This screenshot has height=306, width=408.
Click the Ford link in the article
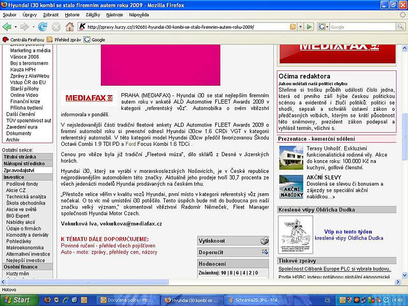click(131, 144)
